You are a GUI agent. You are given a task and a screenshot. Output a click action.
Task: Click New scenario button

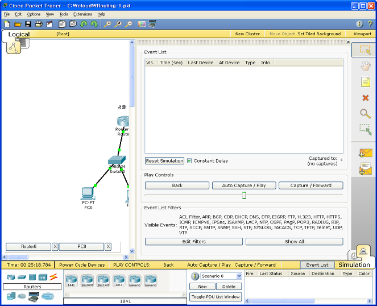tap(202, 287)
